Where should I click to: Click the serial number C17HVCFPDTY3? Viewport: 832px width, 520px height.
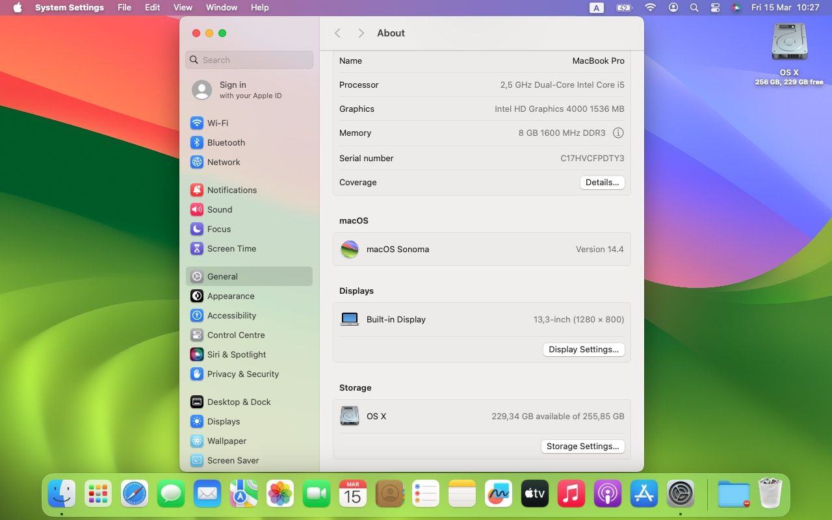tap(592, 158)
